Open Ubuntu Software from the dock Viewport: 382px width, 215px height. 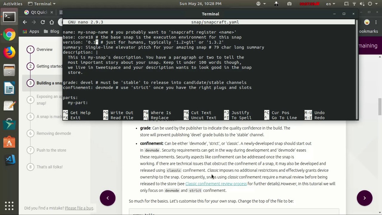9,142
